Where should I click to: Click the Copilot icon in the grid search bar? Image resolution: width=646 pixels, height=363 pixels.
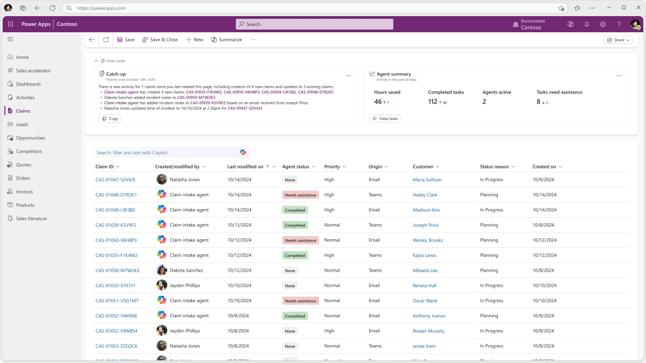pyautogui.click(x=243, y=152)
